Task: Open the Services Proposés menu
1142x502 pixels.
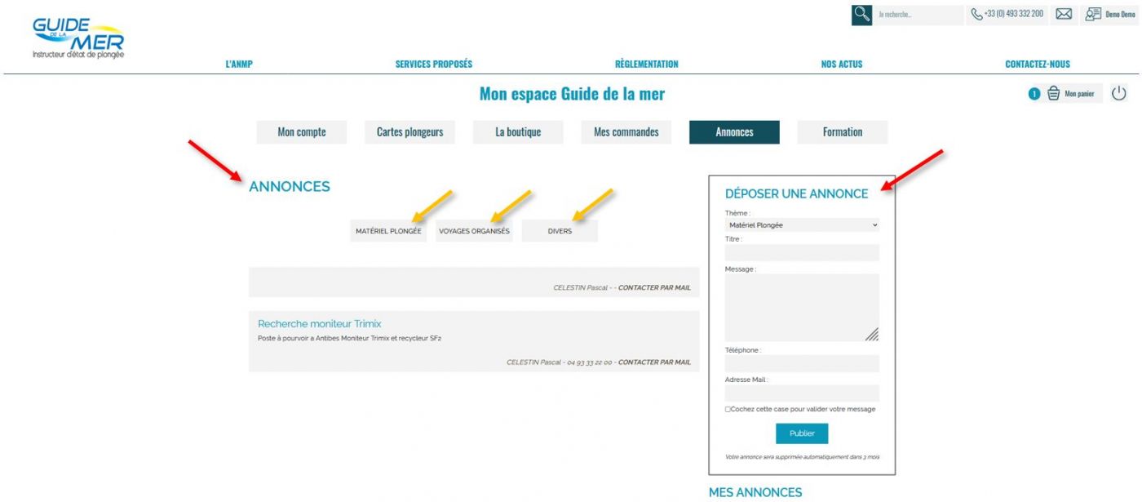Action: (x=433, y=64)
